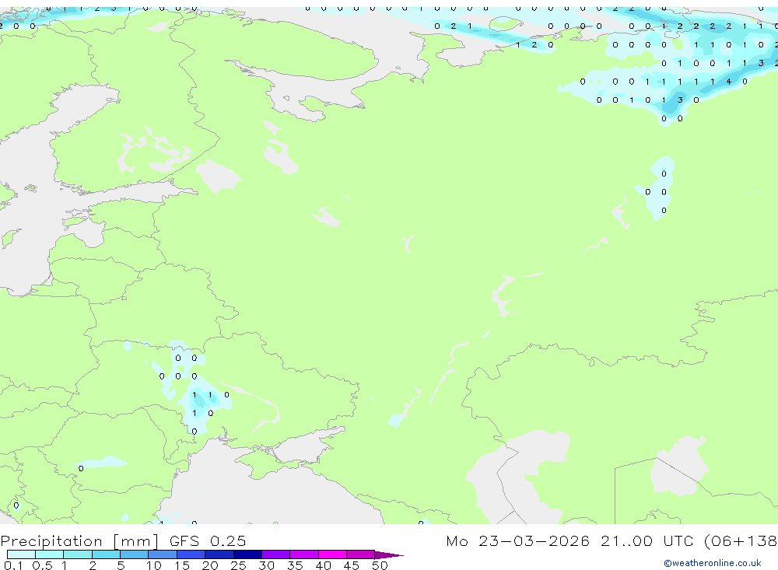
Task: Click the legend label '45'
Action: [x=352, y=565]
